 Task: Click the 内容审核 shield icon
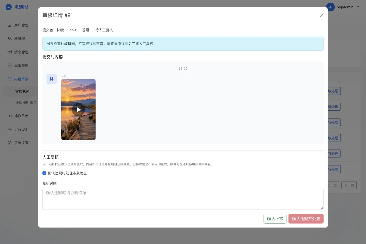pyautogui.click(x=10, y=79)
